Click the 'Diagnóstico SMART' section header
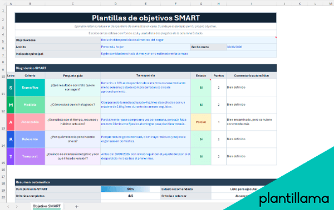Image resolution: width=334 pixels, height=210 pixels. point(146,68)
